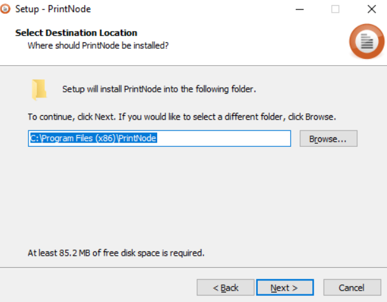The image size is (387, 302).
Task: Click the "Where should PrintNode be installed?" subtitle
Action: [x=98, y=46]
